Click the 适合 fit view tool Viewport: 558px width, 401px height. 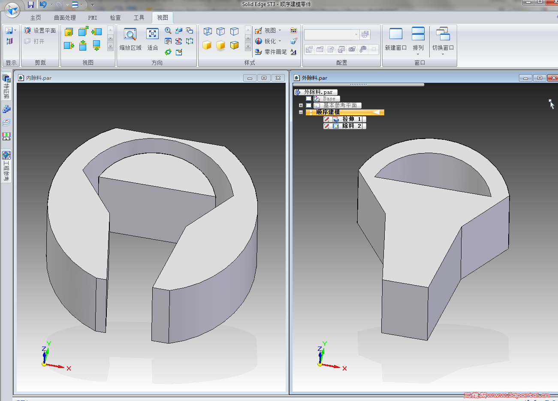(153, 39)
